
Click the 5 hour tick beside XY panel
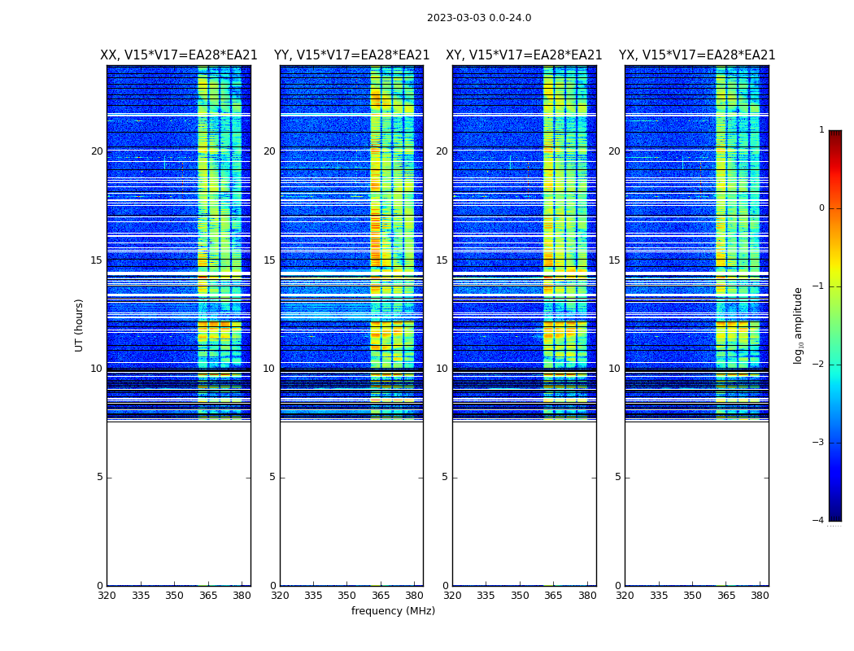pos(445,477)
